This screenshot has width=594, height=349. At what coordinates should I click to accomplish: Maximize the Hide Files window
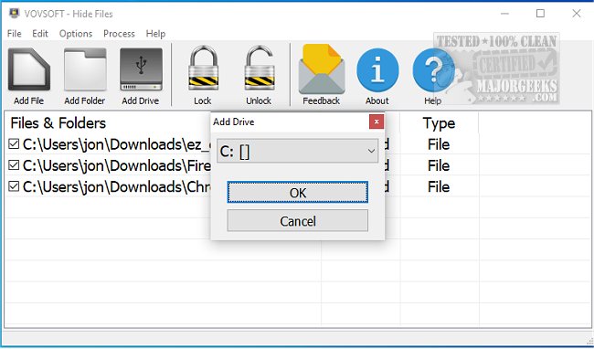coord(541,14)
